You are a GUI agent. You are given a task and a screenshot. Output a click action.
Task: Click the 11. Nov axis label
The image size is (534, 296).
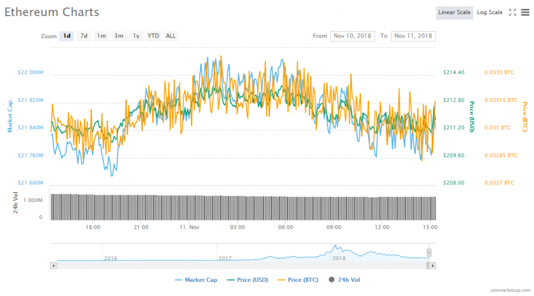189,227
